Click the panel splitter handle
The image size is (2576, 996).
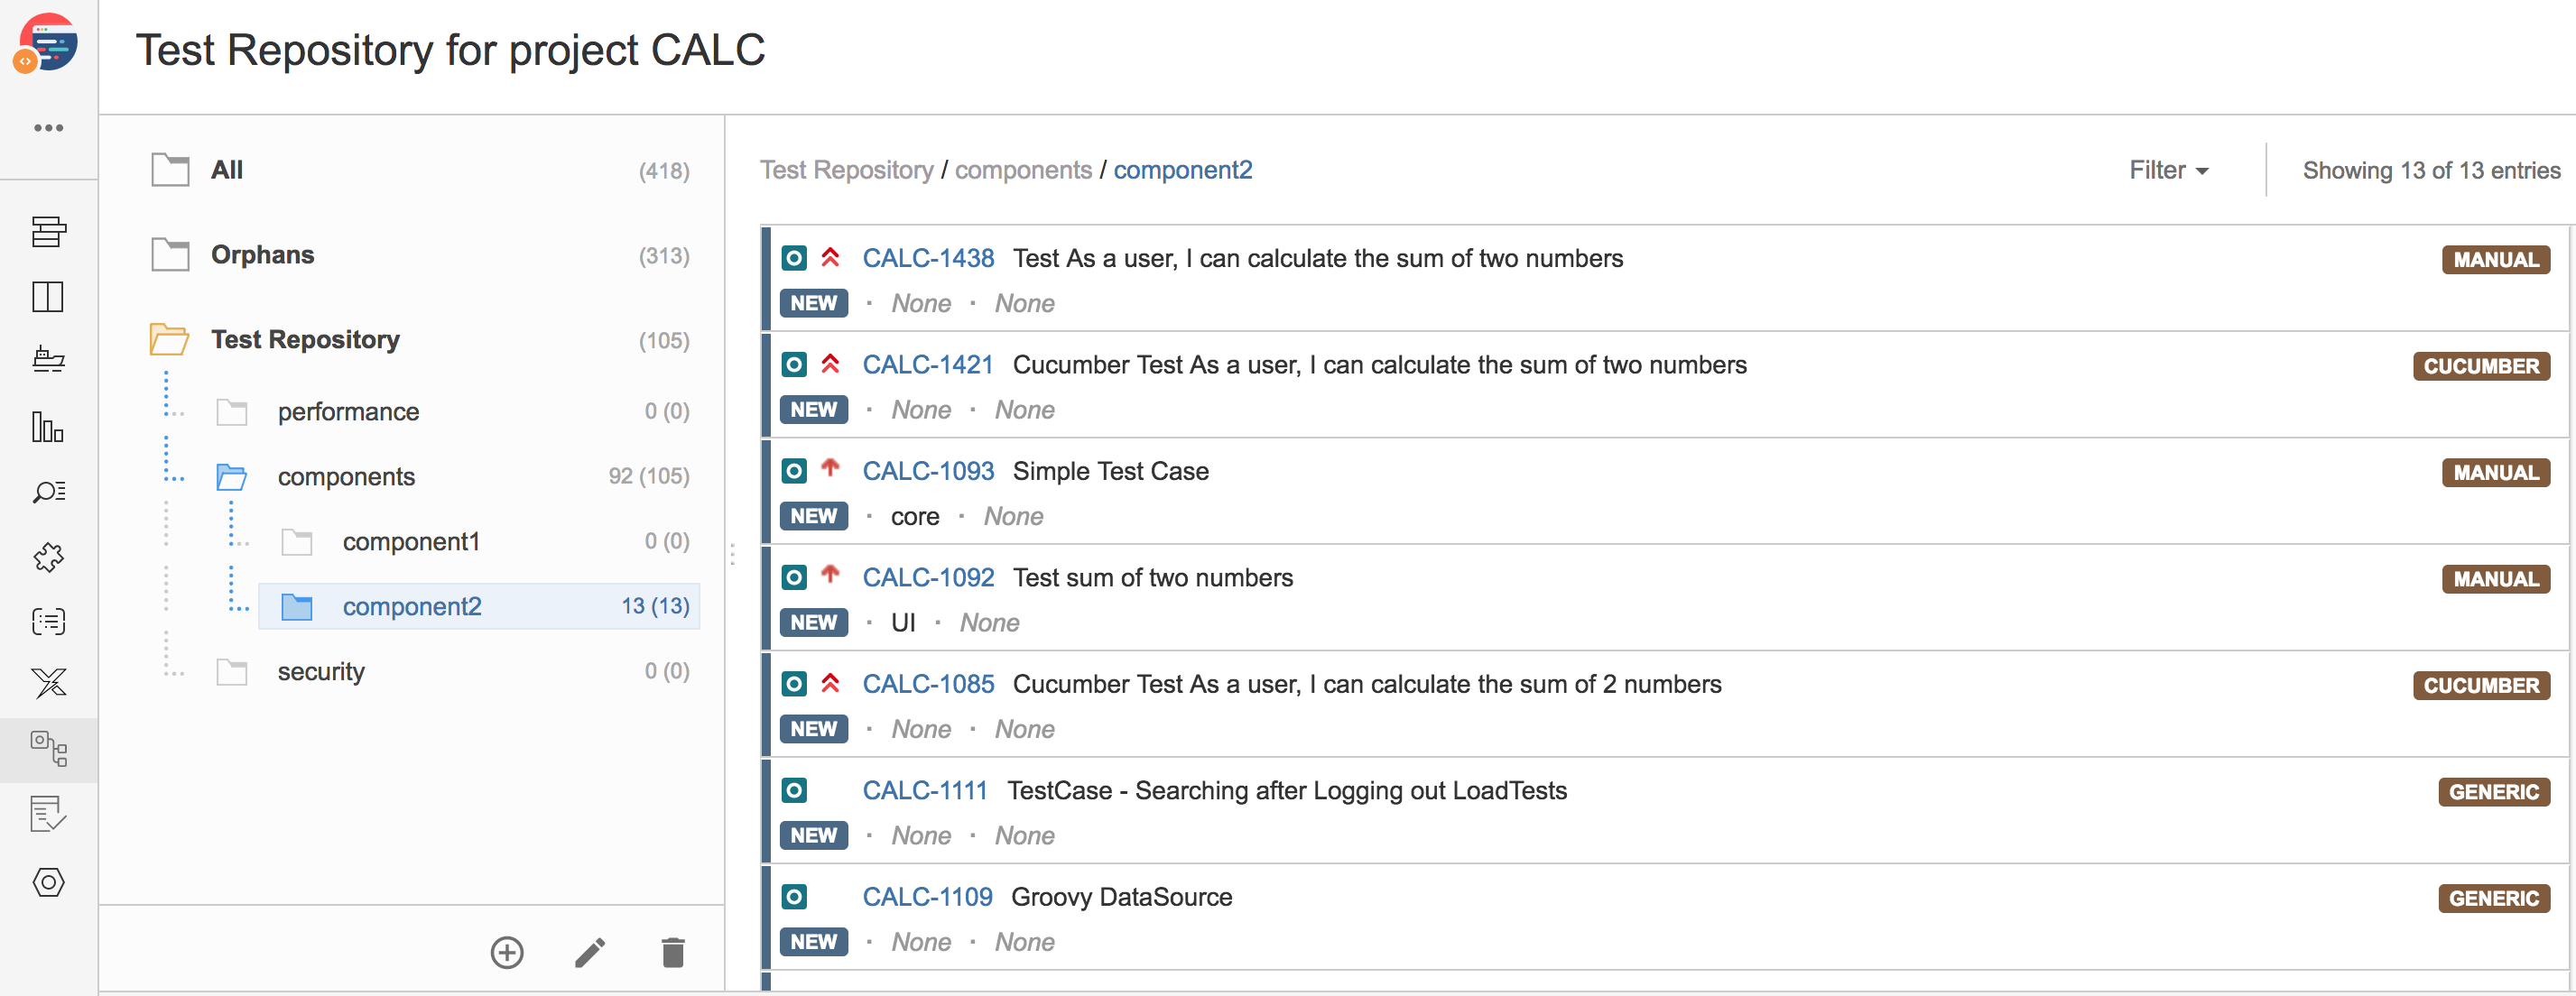(733, 554)
